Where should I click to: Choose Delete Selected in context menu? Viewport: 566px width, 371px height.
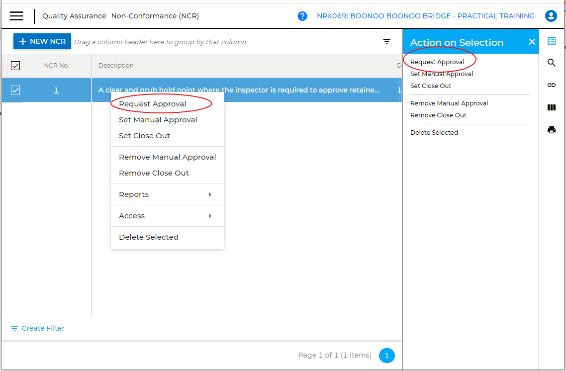(149, 237)
